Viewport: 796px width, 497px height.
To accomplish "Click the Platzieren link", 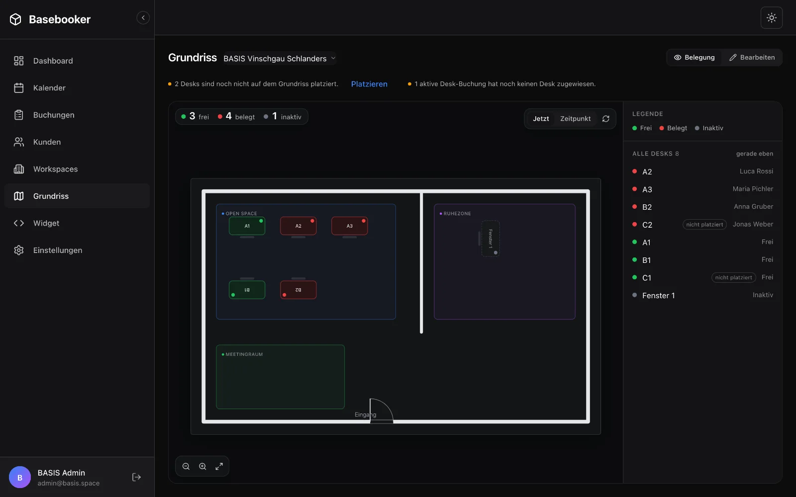I will click(x=369, y=84).
